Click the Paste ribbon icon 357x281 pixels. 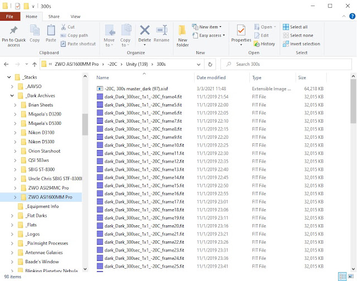coord(51,33)
